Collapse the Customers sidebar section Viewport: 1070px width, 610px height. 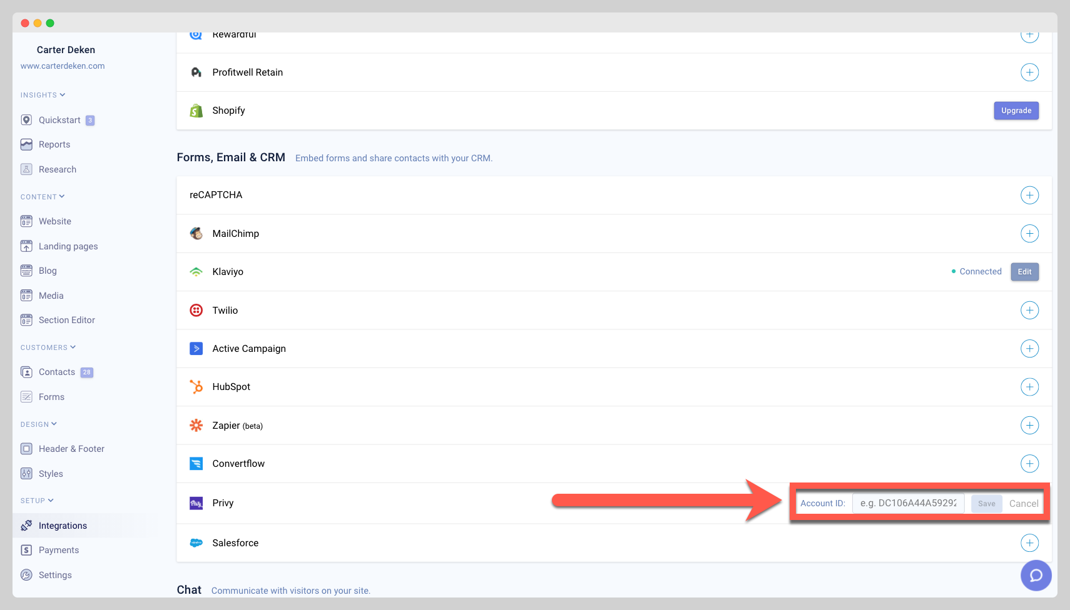coord(48,347)
